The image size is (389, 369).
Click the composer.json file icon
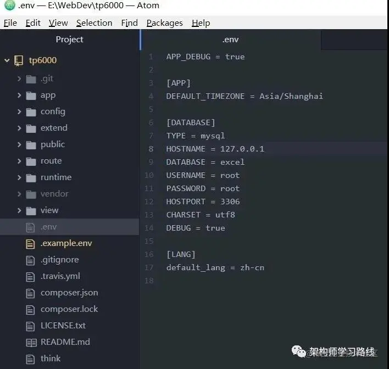click(x=30, y=293)
